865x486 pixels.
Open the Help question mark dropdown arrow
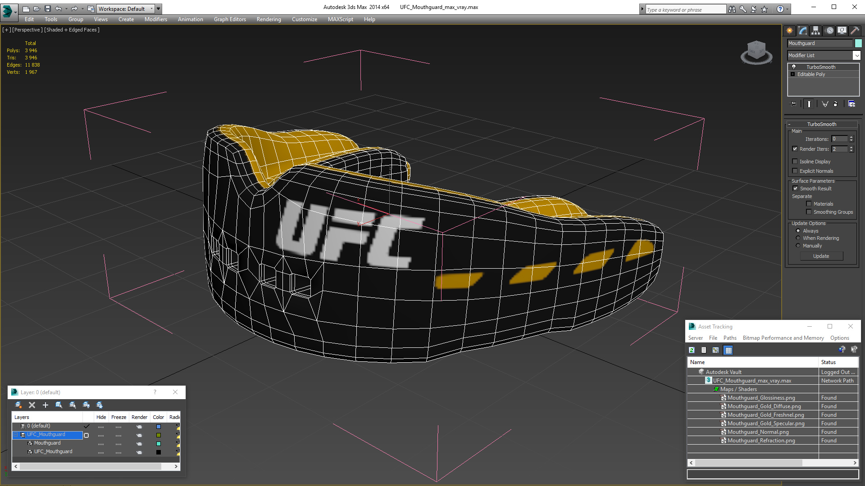[x=788, y=9]
